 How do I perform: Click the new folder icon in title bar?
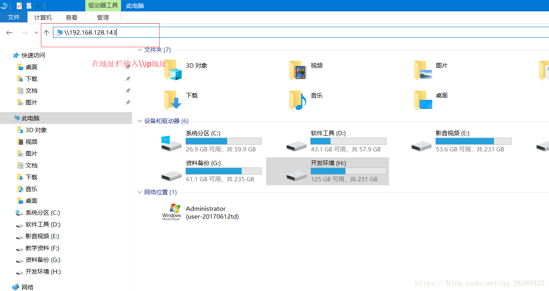[x=29, y=6]
